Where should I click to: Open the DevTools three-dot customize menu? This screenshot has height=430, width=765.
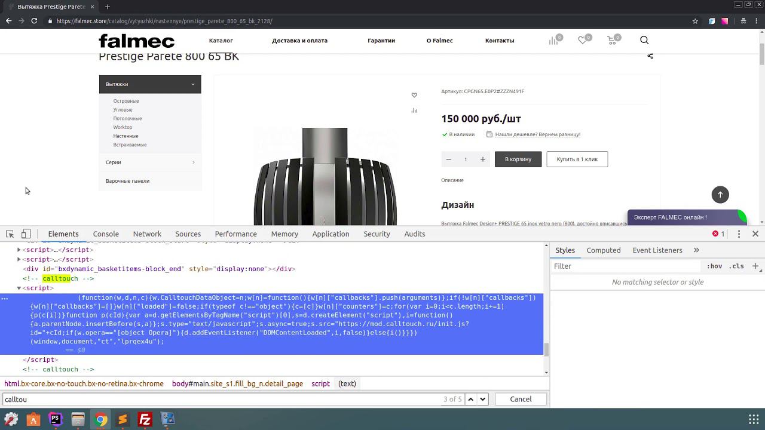click(x=739, y=234)
